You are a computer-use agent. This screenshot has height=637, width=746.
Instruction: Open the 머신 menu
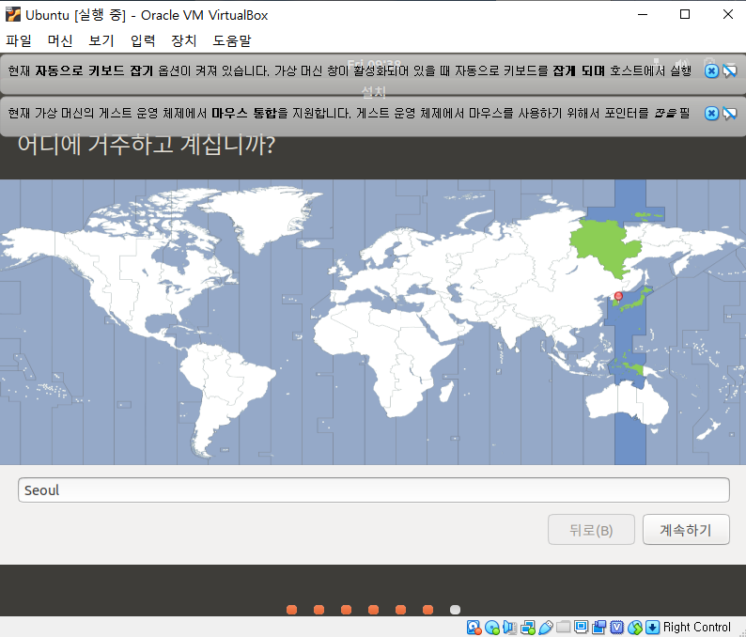click(x=60, y=41)
